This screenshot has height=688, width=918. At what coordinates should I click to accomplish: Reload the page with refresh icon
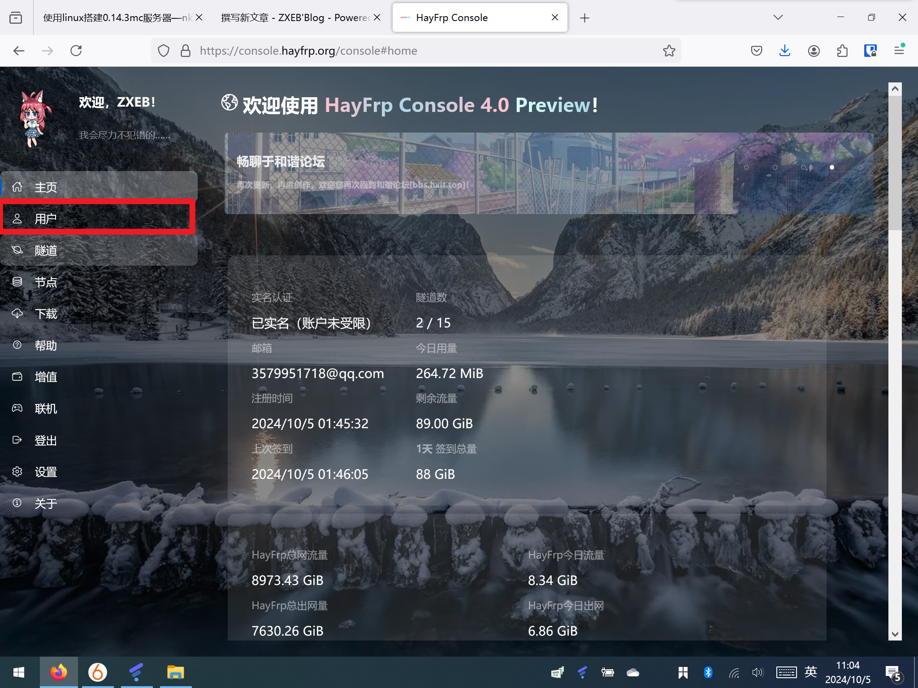76,51
